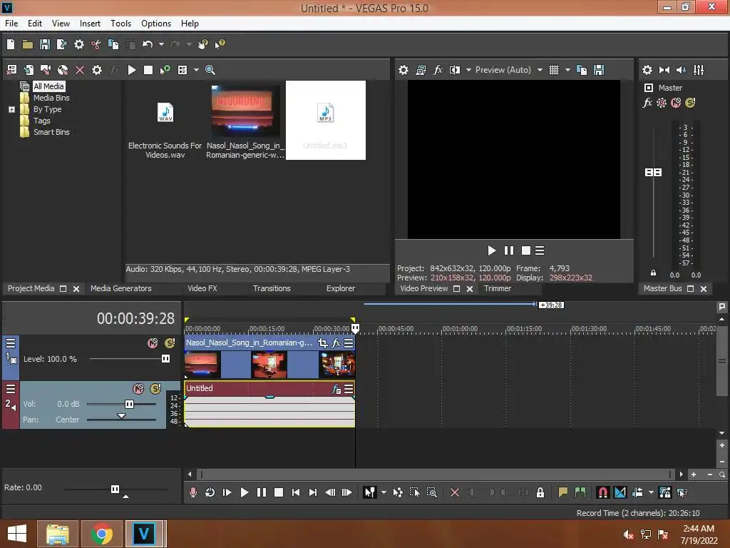Screen dimensions: 730x548
Task: Click video track Level slider handle
Action: [165, 358]
